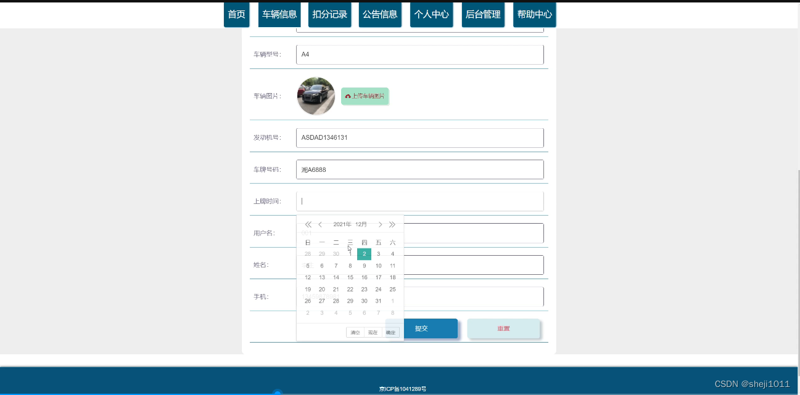Open the 个人中心 menu item
Image resolution: width=800 pixels, height=395 pixels.
pyautogui.click(x=431, y=15)
